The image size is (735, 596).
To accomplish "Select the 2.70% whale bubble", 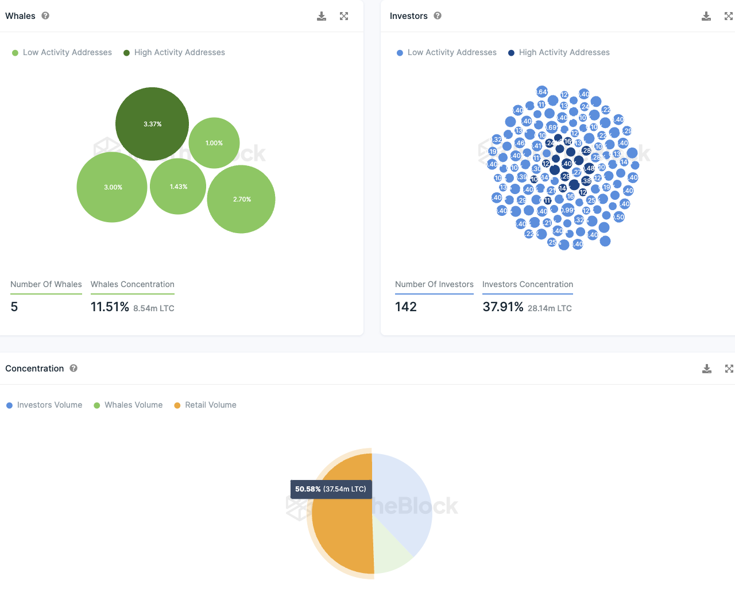I will point(241,199).
